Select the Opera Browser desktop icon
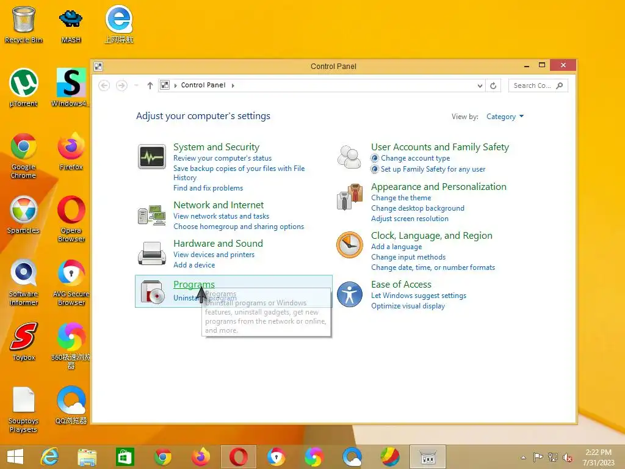This screenshot has height=469, width=625. pos(71,219)
